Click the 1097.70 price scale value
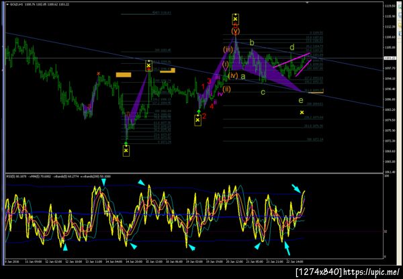Image resolution: width=403 pixels, height=279 pixels. tap(390, 68)
